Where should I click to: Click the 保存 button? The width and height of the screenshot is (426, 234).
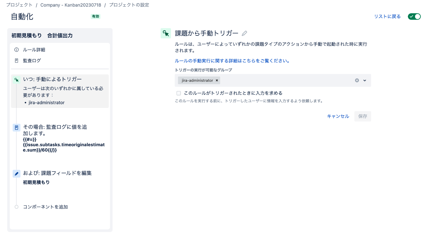(363, 116)
